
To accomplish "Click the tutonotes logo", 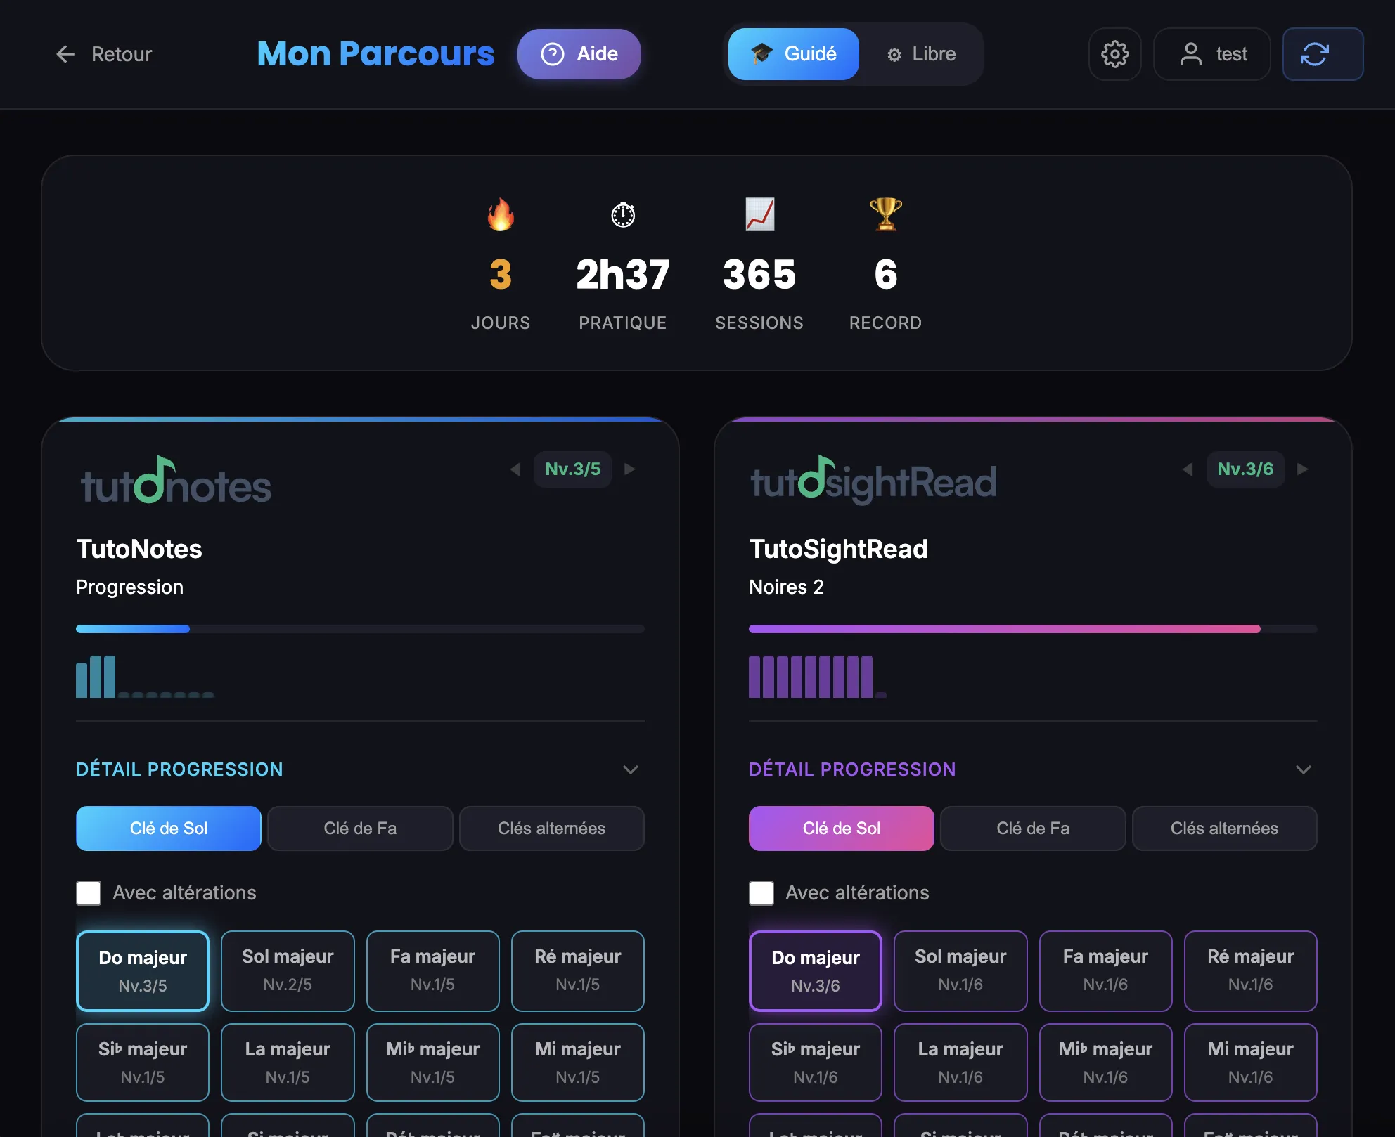I will [x=176, y=480].
